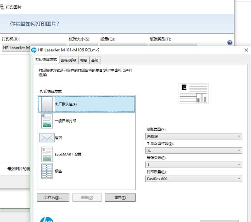
Task: Click the blue help question mark icon
Action: 230,43
